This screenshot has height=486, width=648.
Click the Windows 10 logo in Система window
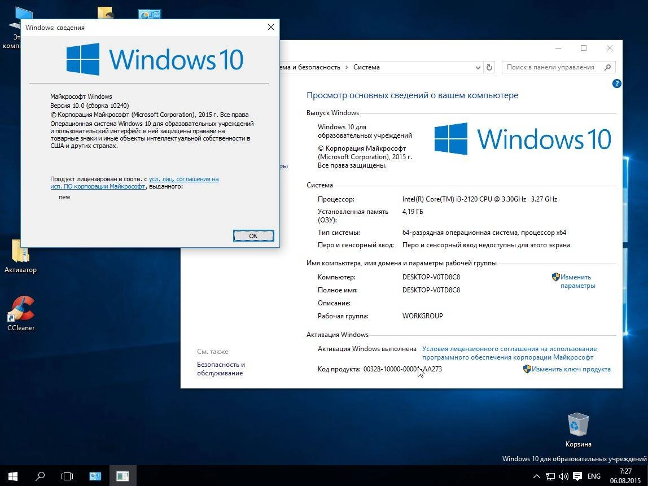point(523,139)
